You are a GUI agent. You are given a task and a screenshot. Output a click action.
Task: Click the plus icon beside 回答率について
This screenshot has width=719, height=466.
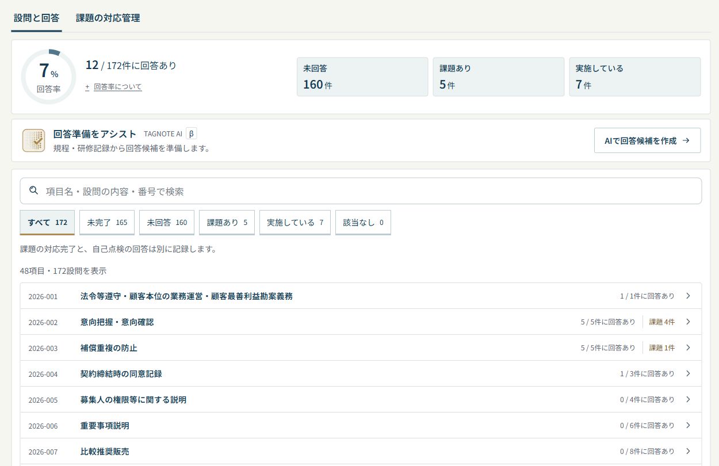pyautogui.click(x=87, y=87)
